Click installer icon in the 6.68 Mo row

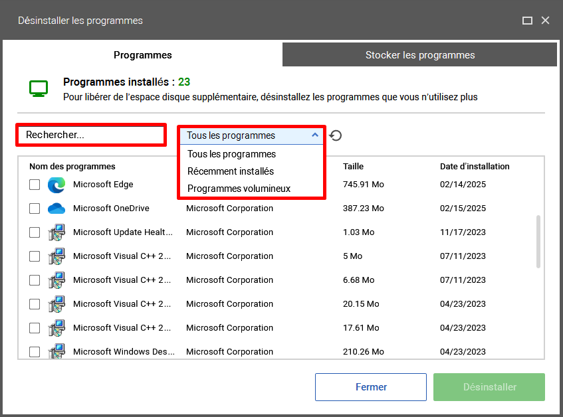(56, 280)
